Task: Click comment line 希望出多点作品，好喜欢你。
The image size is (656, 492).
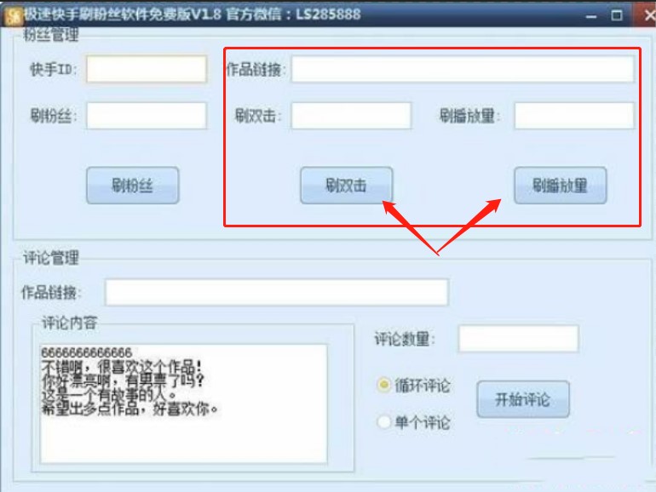Action: click(x=129, y=409)
